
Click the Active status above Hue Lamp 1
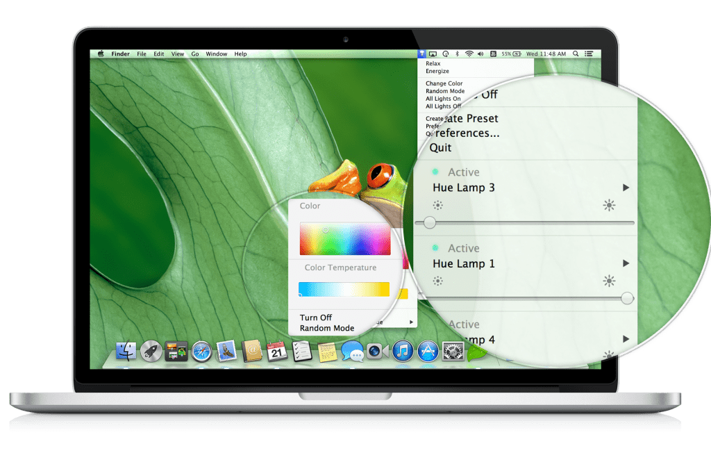(x=463, y=248)
